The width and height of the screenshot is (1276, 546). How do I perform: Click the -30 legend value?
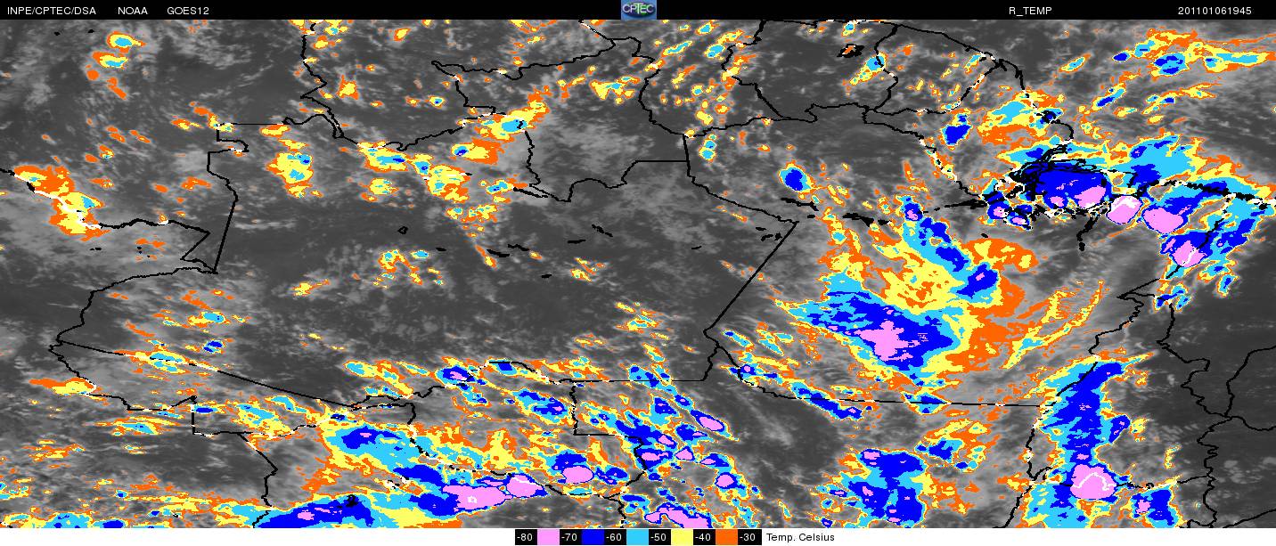tap(748, 537)
